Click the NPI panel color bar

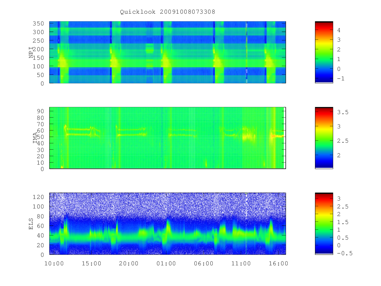click(x=324, y=52)
